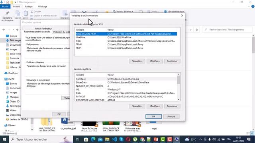Select Musique in the navigation pane
The width and height of the screenshot is (255, 143).
pos(12,97)
